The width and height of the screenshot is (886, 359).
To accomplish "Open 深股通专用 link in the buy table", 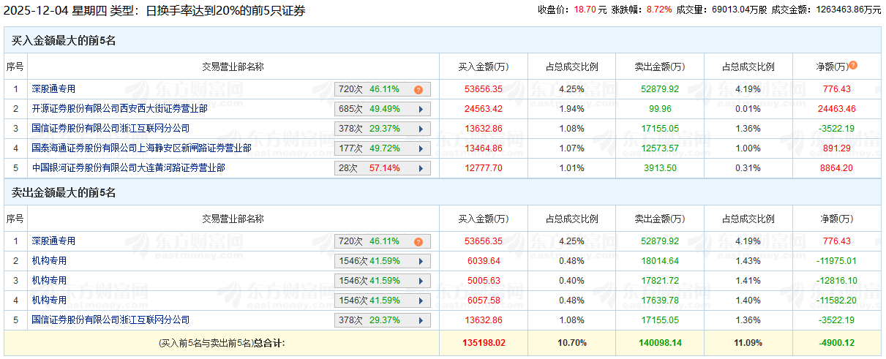I will coord(53,89).
